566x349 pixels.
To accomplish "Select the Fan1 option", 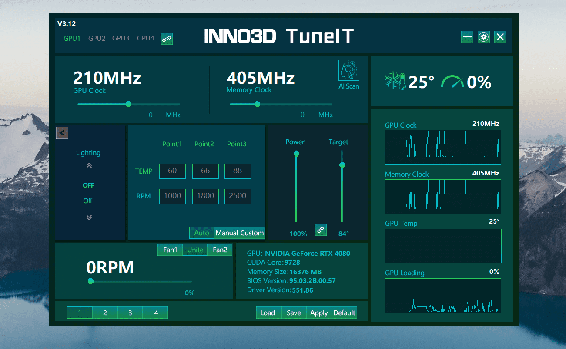I will point(170,250).
